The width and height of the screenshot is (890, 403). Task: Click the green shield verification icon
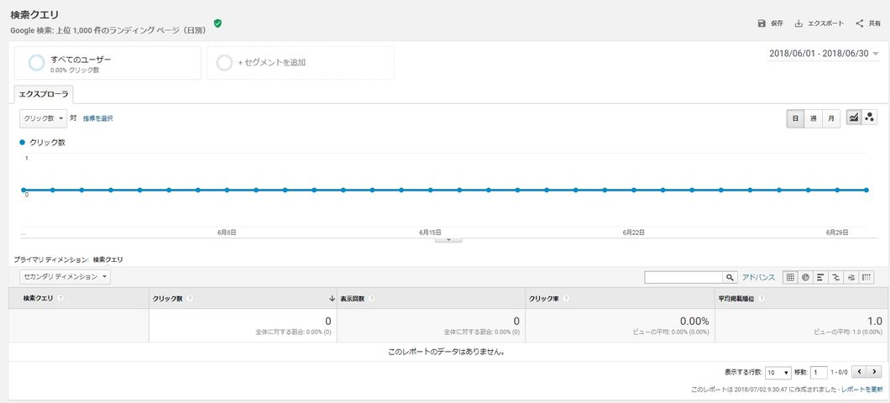pos(218,24)
